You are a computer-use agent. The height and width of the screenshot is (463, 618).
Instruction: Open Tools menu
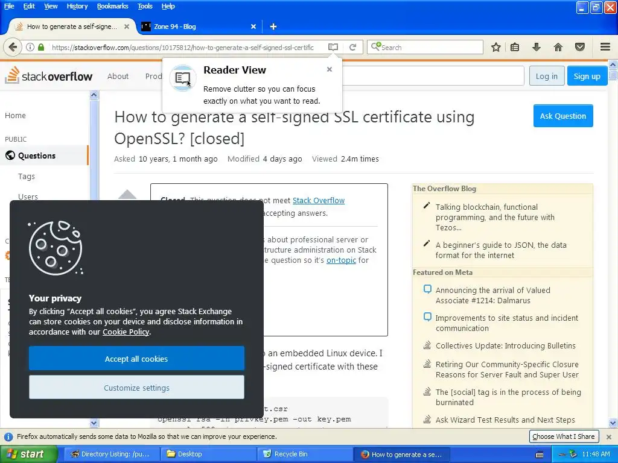tap(145, 6)
